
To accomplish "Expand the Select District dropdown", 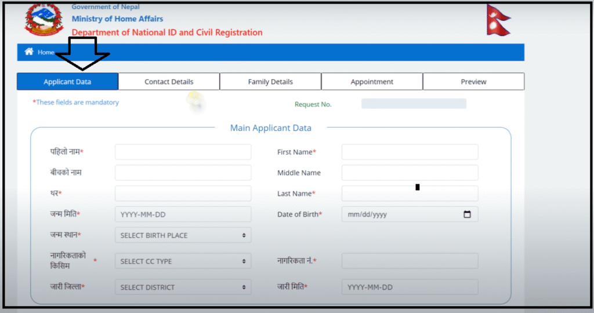I will (x=183, y=287).
